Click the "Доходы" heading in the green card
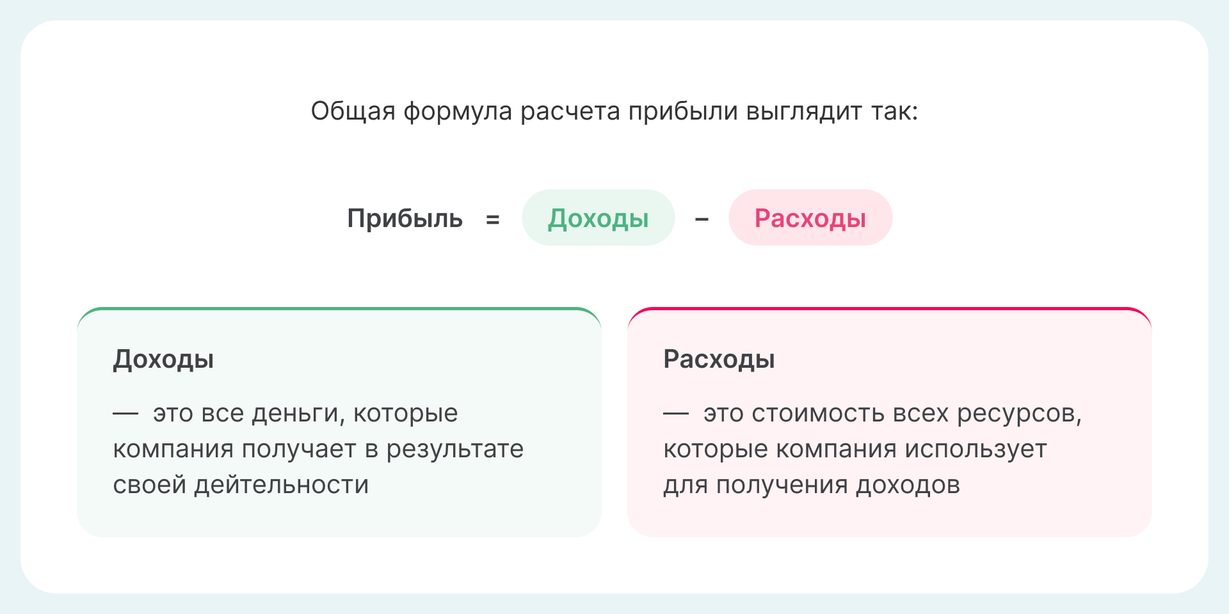Screen dimensions: 1229x614 coord(163,359)
